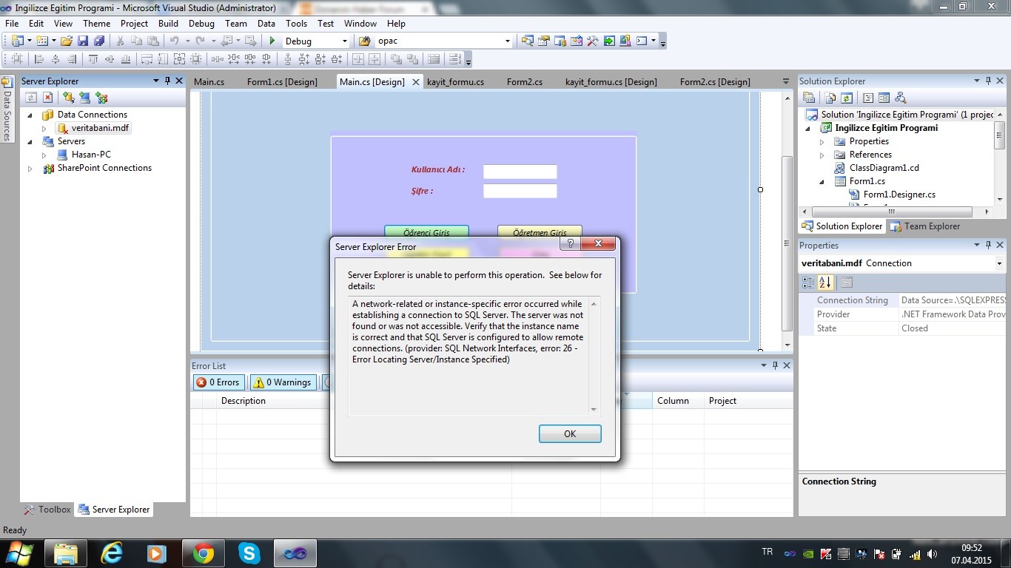Select Hasan-PC server node
1011x568 pixels.
90,155
